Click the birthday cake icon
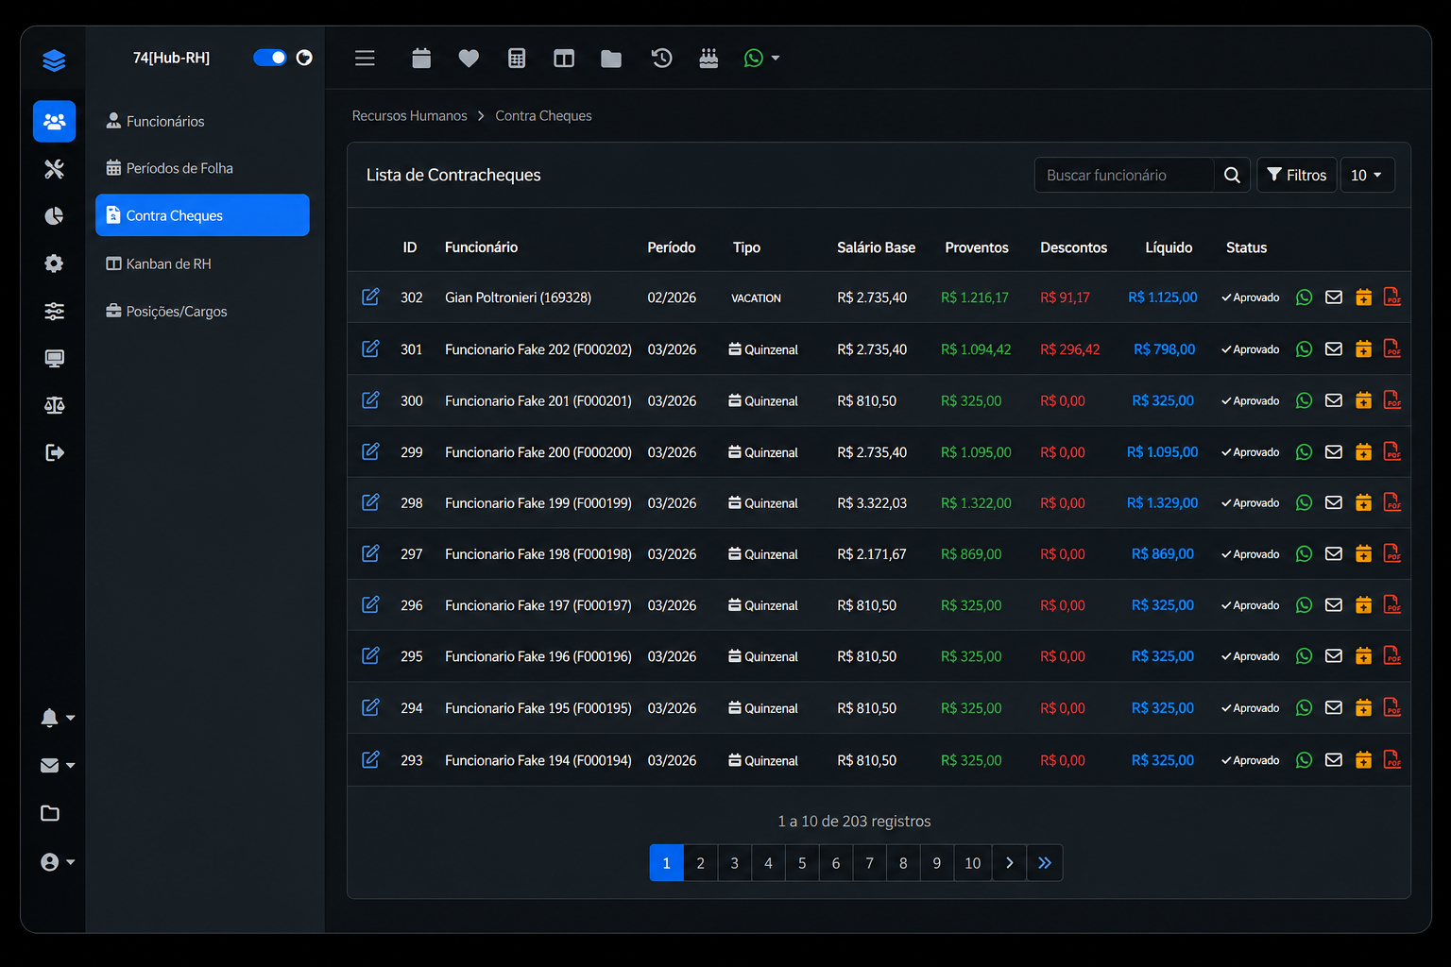The image size is (1451, 967). point(708,59)
